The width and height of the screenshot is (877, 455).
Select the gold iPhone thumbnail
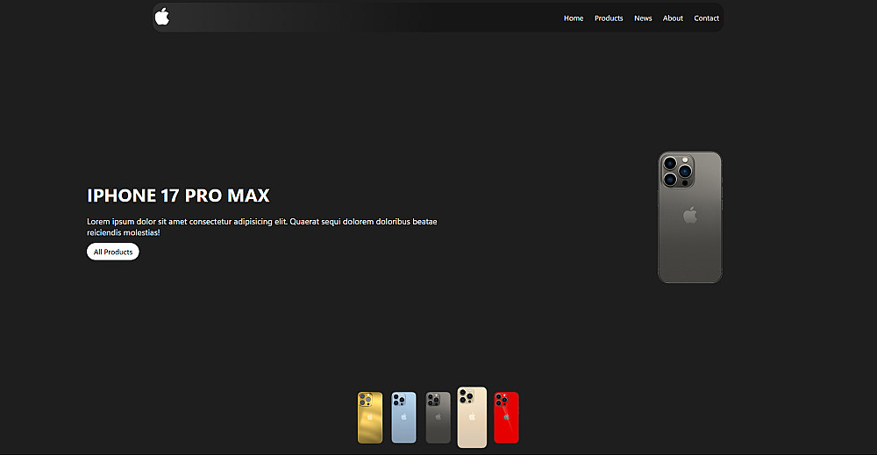370,417
